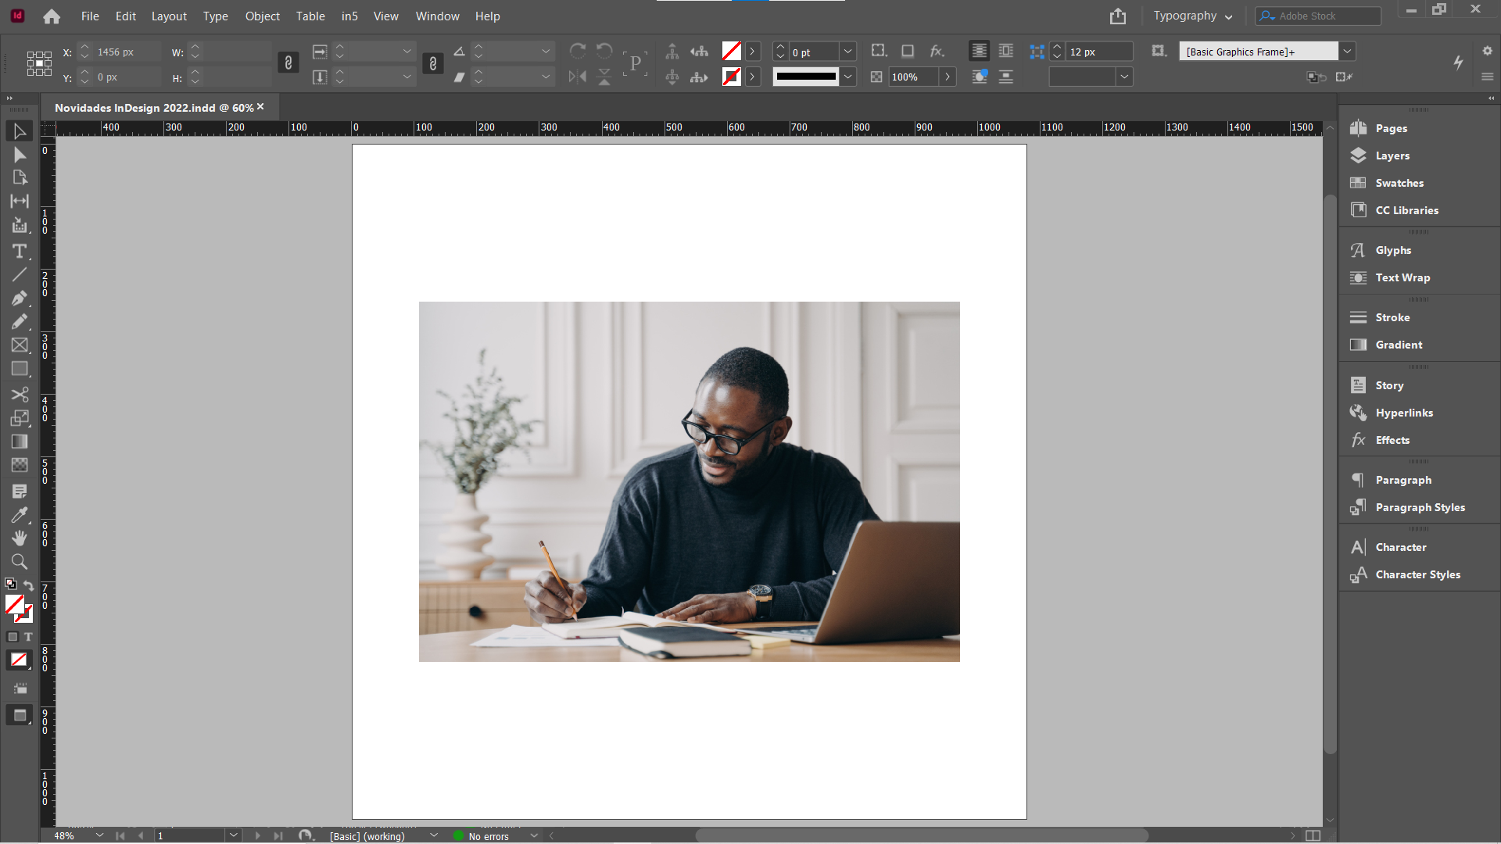Select the Free Transform tool

[x=20, y=417]
